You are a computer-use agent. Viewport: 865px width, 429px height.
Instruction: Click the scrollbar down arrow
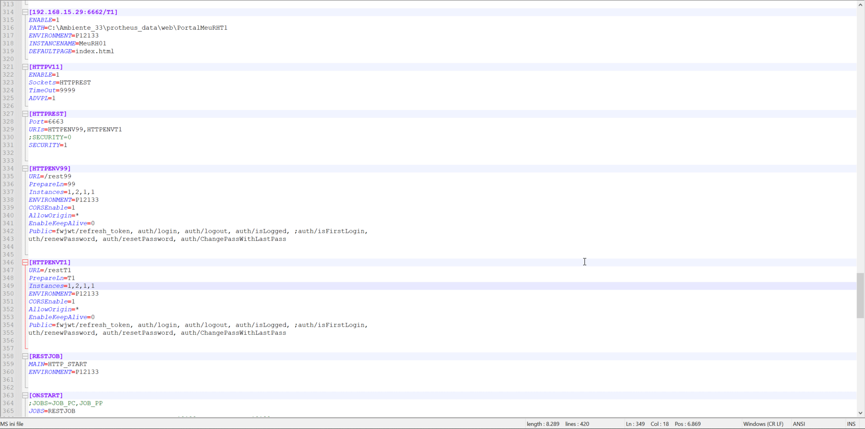860,413
